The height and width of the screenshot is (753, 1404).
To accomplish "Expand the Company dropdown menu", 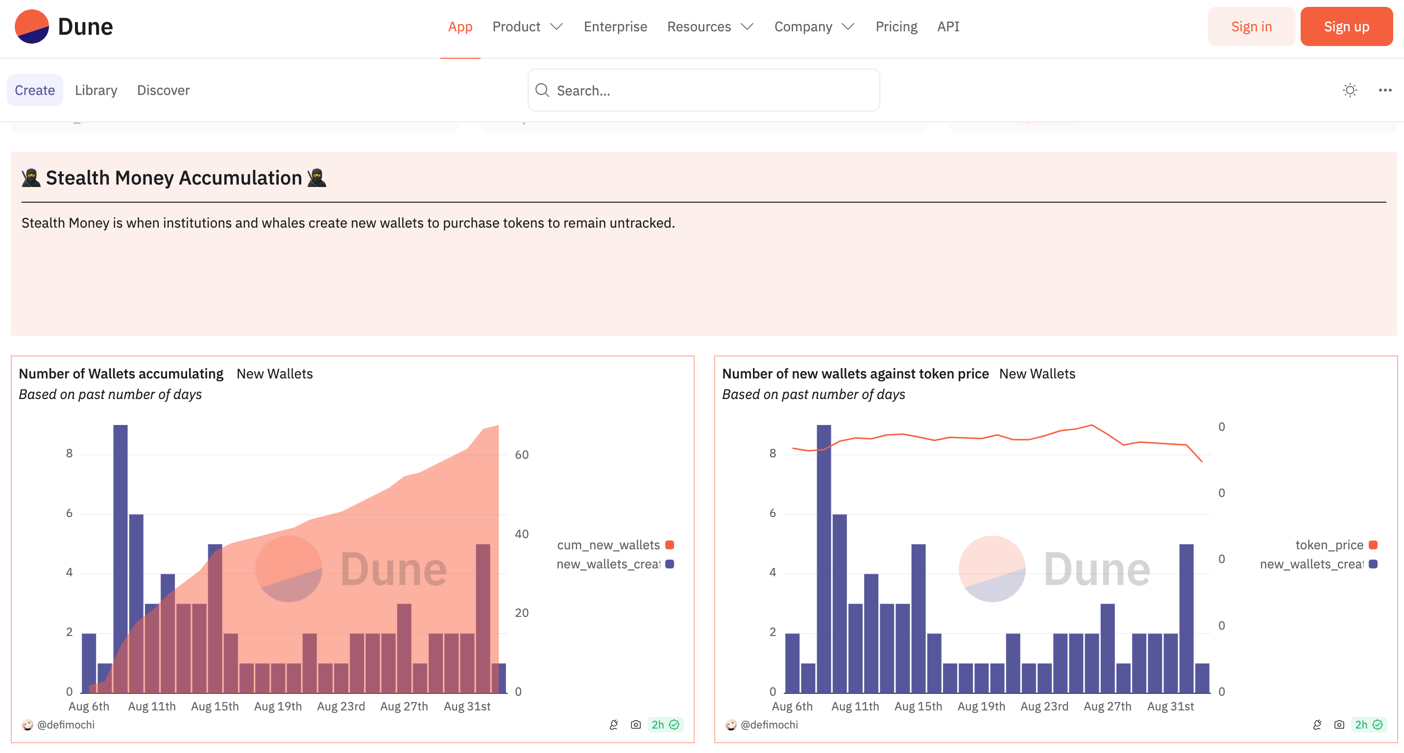I will coord(814,26).
